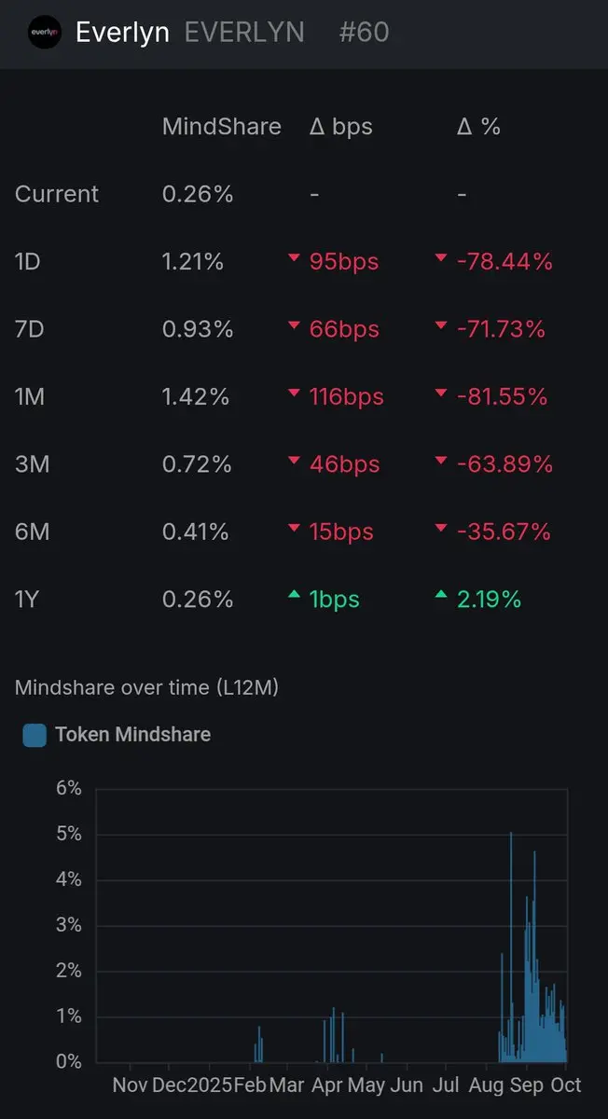Select the 1Y timeframe row label
608x1119 pixels.
pyautogui.click(x=28, y=600)
